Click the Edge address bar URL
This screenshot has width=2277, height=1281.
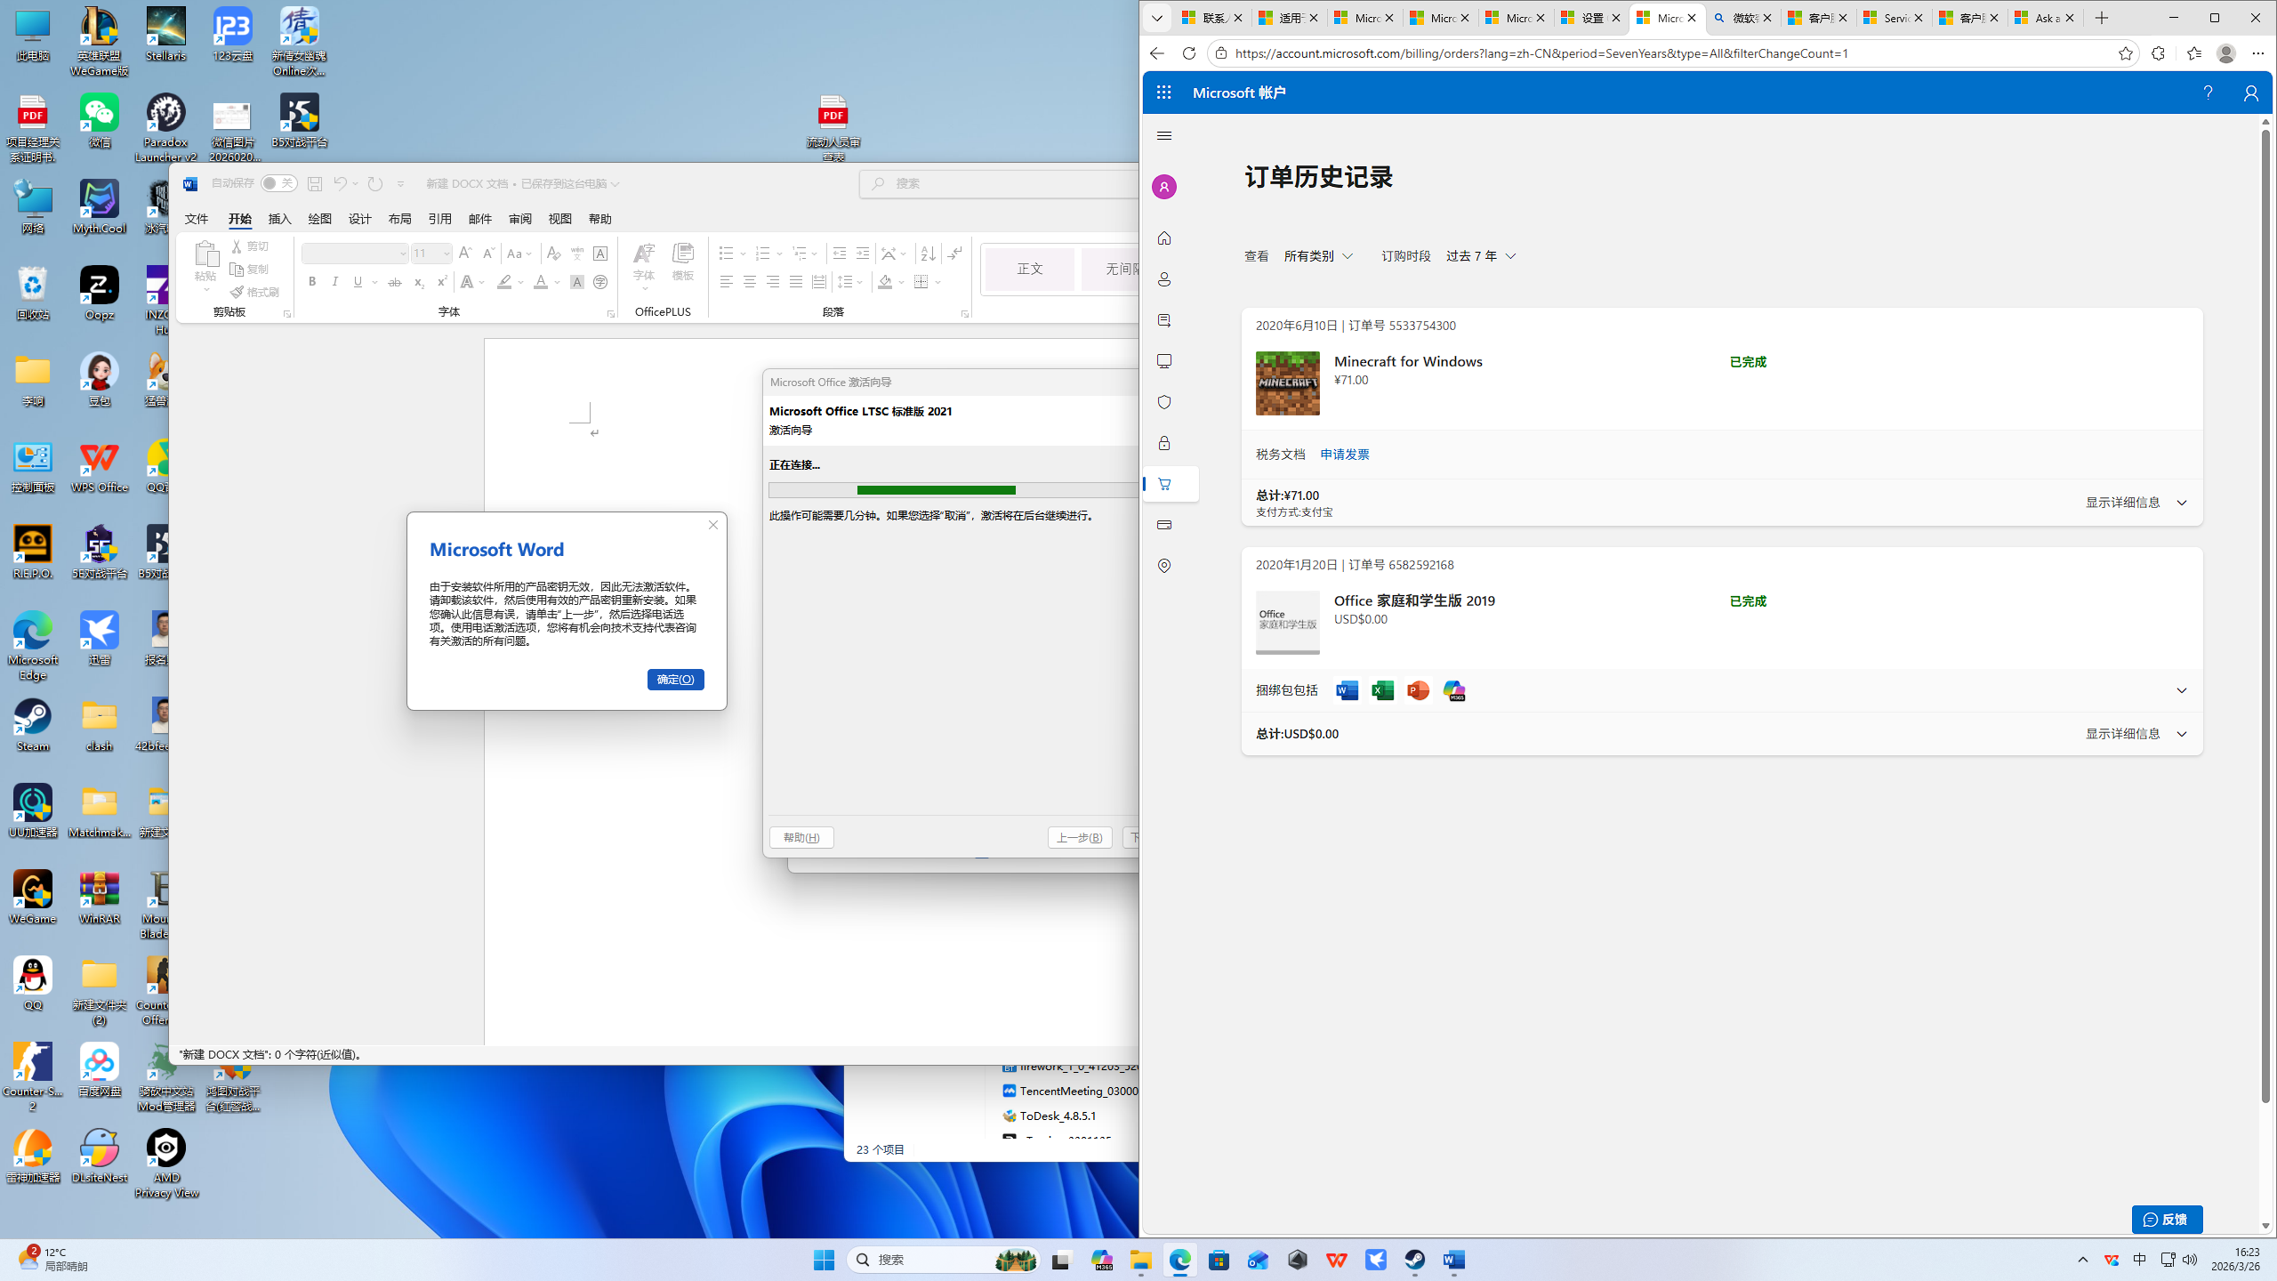click(1541, 53)
